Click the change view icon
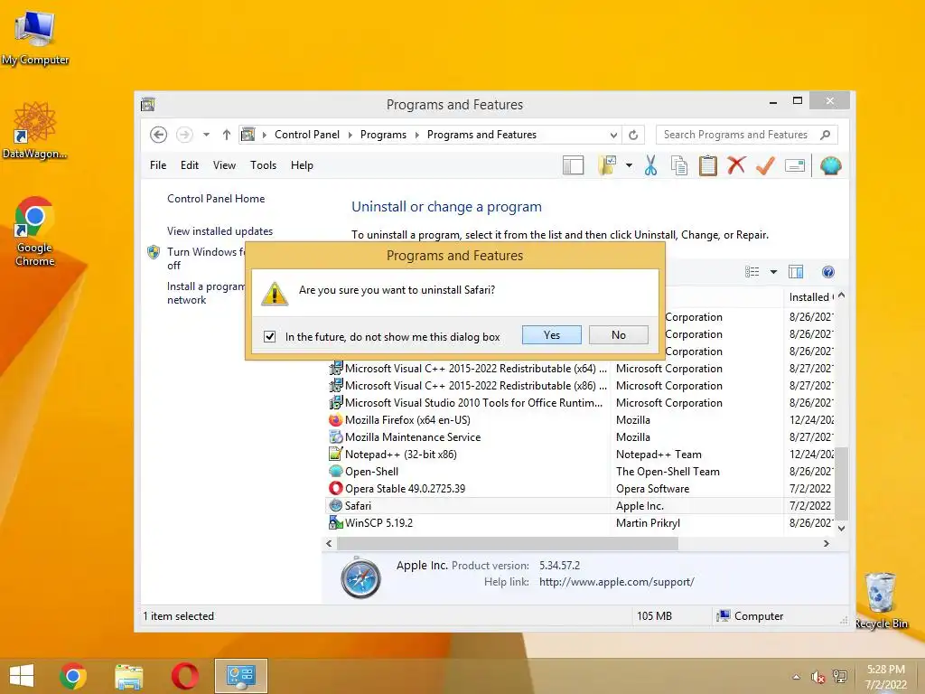 [x=752, y=271]
